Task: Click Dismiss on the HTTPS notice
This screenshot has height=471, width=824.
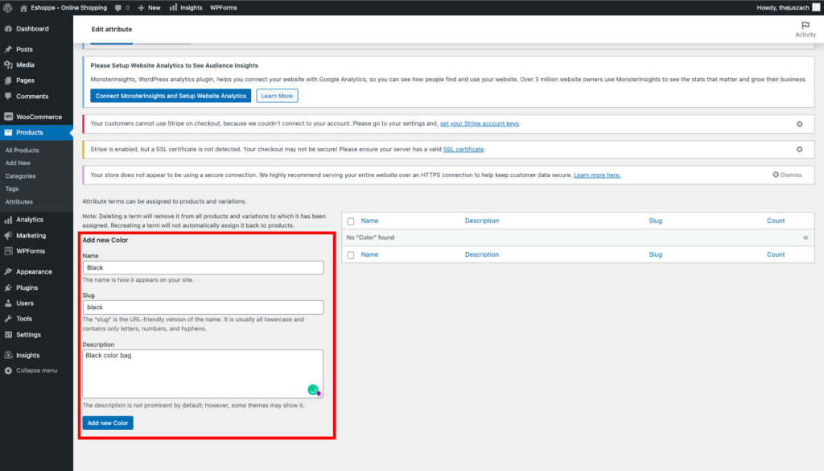Action: [787, 175]
